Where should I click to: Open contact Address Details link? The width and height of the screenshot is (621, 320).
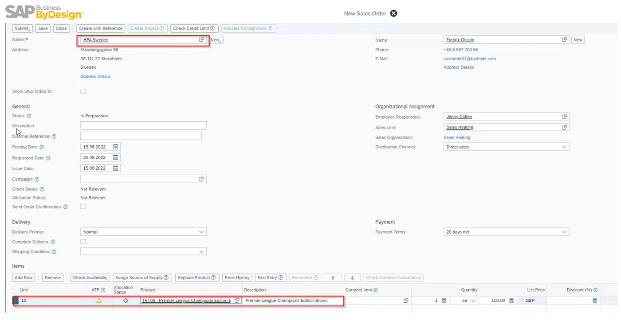click(x=459, y=68)
